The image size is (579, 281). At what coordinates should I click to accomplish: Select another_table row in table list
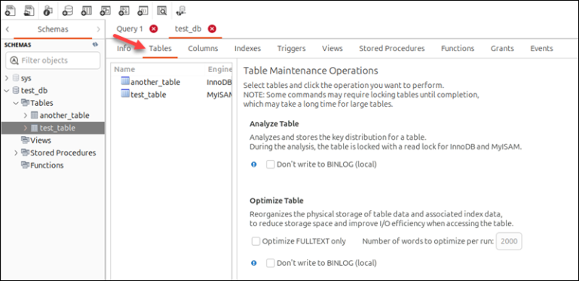click(x=171, y=82)
